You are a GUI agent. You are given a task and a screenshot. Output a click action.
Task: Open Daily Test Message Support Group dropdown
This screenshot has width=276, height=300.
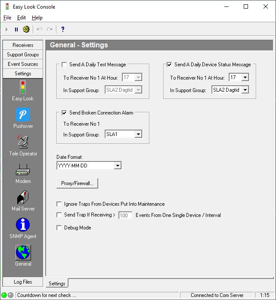point(138,90)
